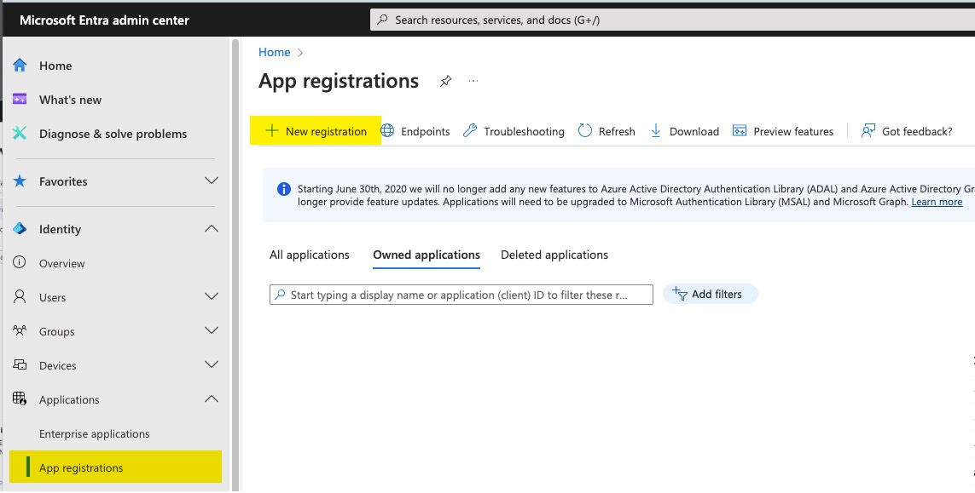This screenshot has width=975, height=493.
Task: Open the Learn more link in banner
Action: [x=937, y=202]
